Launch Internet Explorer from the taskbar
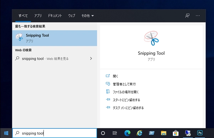Screen dimensions: 214x138 coord(139,133)
